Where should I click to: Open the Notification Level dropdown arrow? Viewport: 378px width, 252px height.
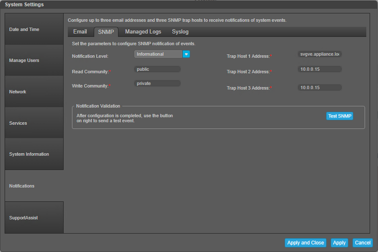(x=187, y=54)
